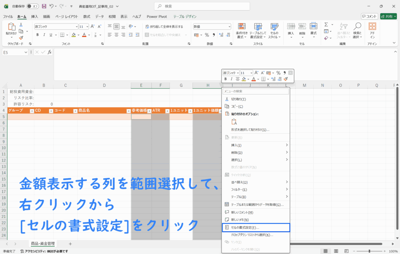Click the ribbon format painter brush icon
The height and width of the screenshot is (254, 400).
click(21, 38)
